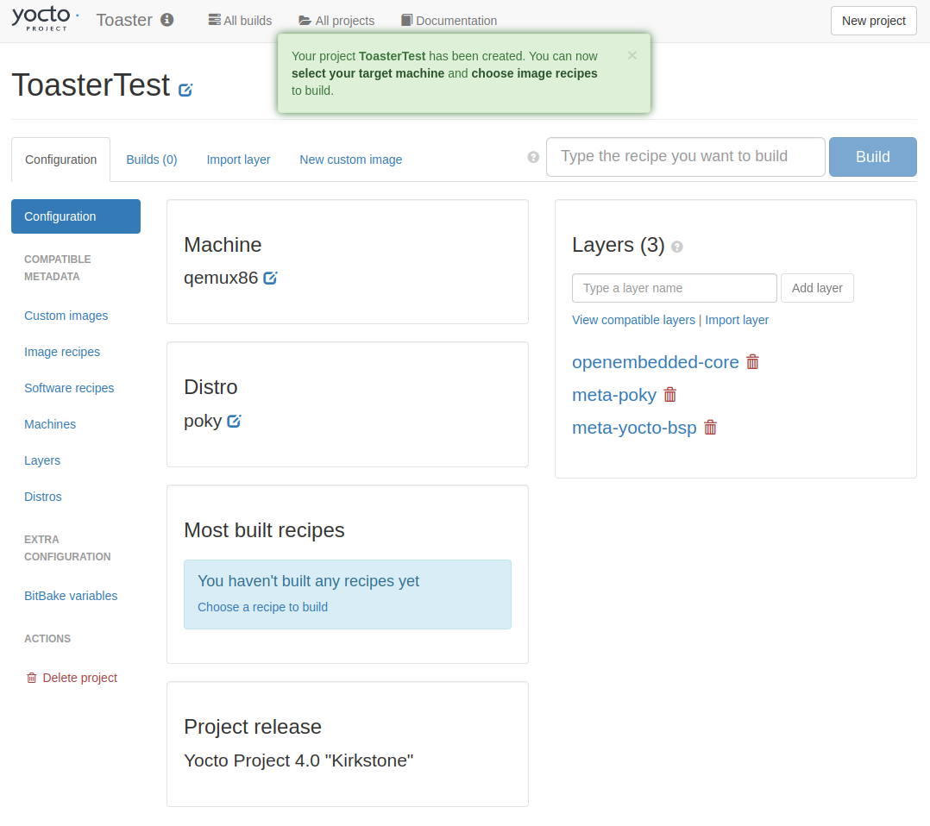
Task: Click the blue Build button
Action: (872, 157)
